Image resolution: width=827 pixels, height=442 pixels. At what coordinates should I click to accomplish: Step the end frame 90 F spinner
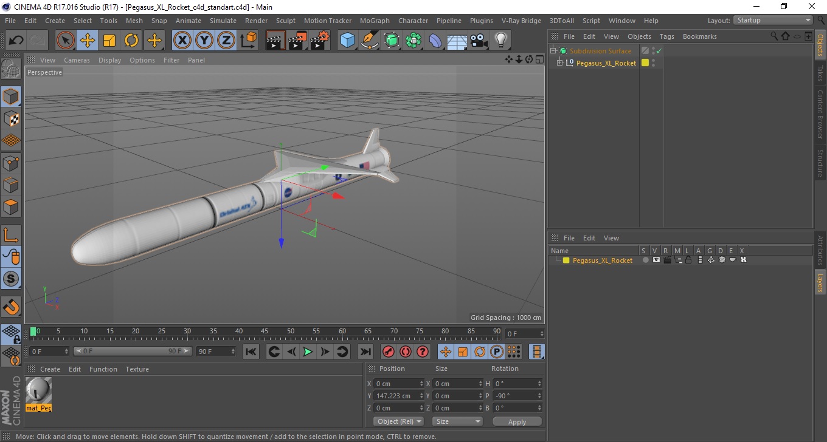point(233,352)
